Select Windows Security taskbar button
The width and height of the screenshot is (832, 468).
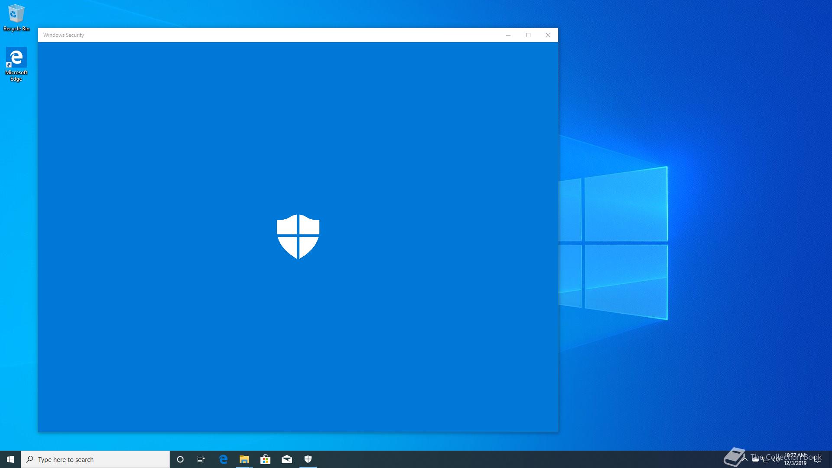tap(308, 459)
